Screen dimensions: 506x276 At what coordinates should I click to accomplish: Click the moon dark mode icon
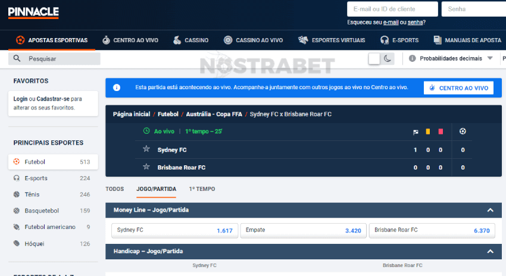point(388,58)
